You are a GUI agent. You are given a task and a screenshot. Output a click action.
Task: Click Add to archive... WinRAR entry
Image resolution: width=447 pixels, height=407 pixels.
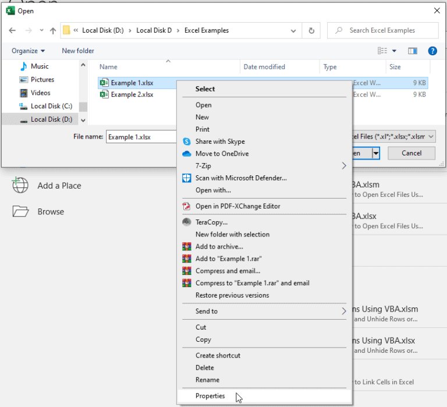[x=219, y=247]
